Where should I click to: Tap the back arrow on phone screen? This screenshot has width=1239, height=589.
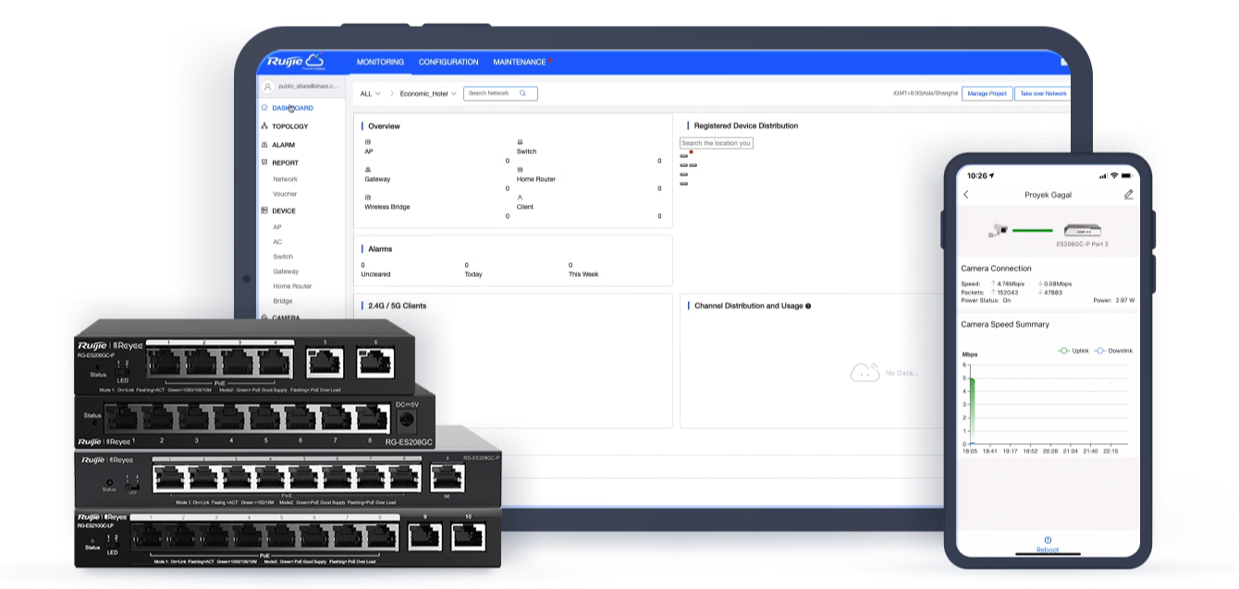point(966,195)
